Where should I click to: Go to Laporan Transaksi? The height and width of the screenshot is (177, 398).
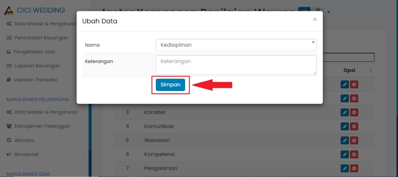click(36, 80)
